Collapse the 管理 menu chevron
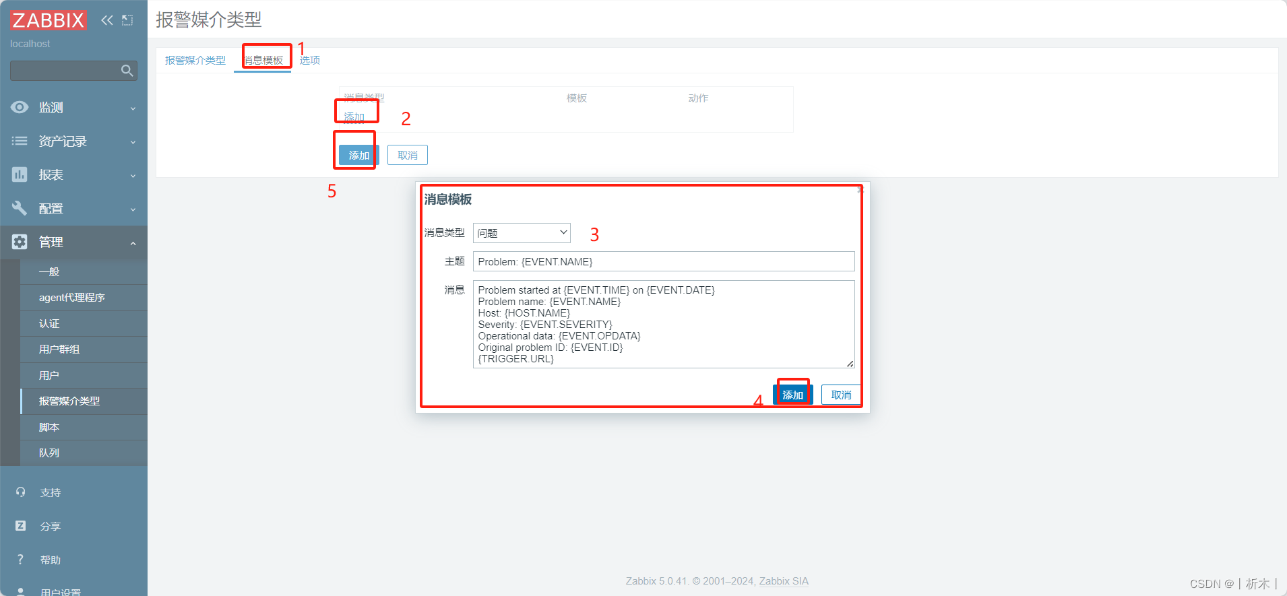The width and height of the screenshot is (1287, 596). click(133, 243)
